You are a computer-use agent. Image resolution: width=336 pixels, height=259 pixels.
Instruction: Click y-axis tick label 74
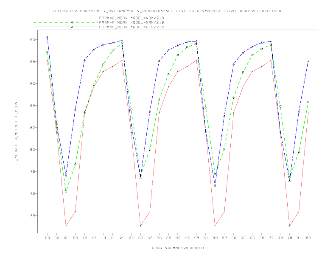[x=33, y=215]
